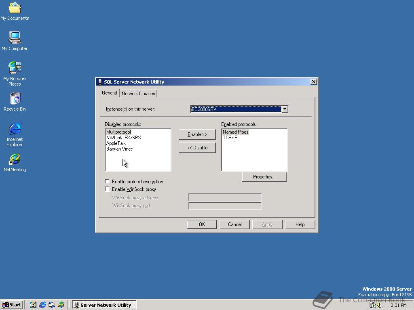414x310 pixels.
Task: Click SQL Server Network Utility title icon
Action: pyautogui.click(x=100, y=82)
